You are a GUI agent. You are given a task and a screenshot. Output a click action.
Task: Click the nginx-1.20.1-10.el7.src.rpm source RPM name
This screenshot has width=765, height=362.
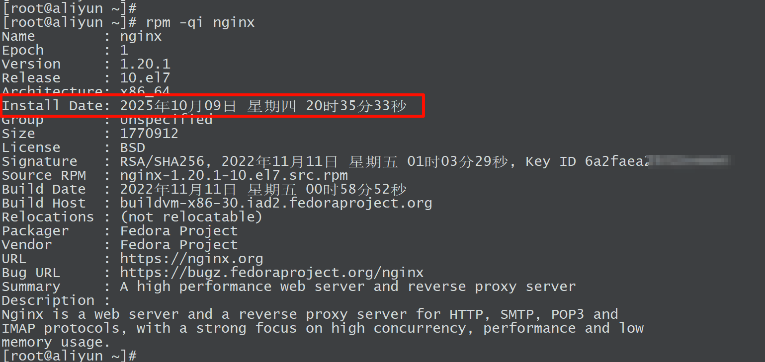(x=234, y=175)
